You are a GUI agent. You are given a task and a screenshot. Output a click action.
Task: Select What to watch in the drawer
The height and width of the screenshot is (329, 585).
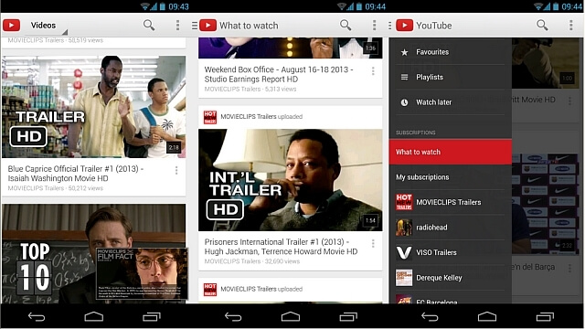(x=451, y=152)
